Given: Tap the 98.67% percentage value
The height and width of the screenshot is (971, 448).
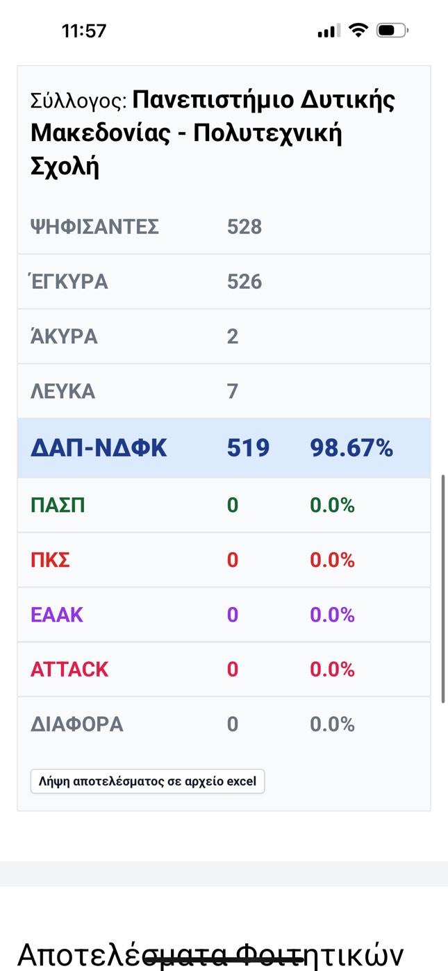Looking at the screenshot, I should 351,448.
